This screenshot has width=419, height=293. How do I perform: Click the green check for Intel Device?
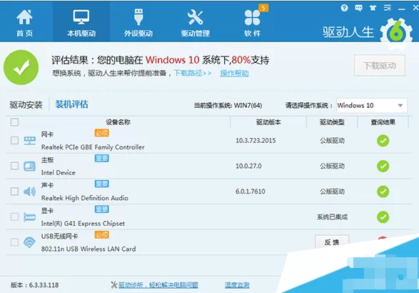coord(383,167)
